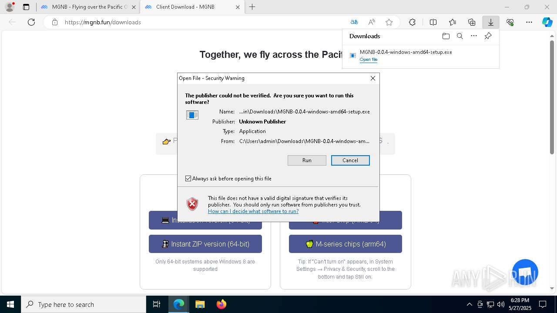Open the Tab actions menu icon
This screenshot has width=557, height=313.
click(26, 7)
